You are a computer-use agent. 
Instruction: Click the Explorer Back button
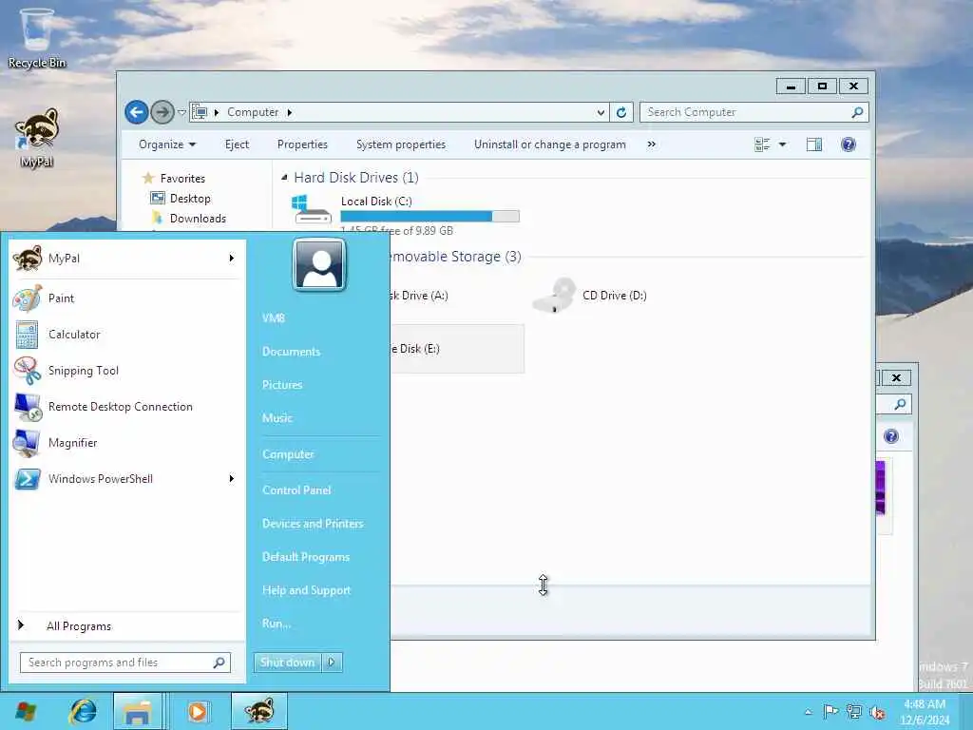137,112
